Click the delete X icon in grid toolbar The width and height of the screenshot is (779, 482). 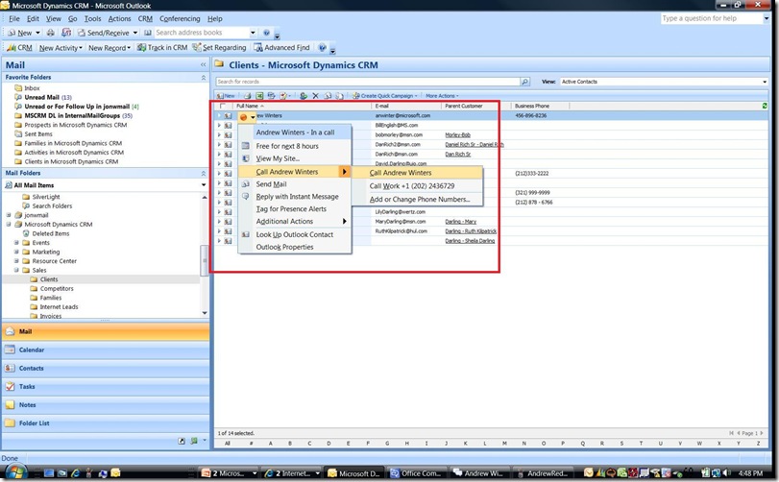tap(315, 96)
